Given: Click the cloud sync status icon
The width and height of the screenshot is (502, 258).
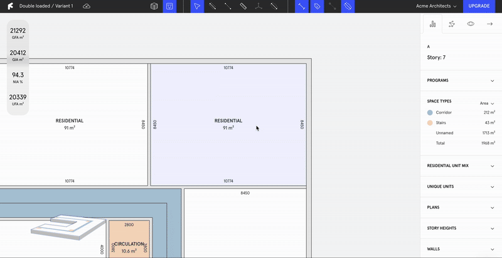Looking at the screenshot, I should point(87,6).
